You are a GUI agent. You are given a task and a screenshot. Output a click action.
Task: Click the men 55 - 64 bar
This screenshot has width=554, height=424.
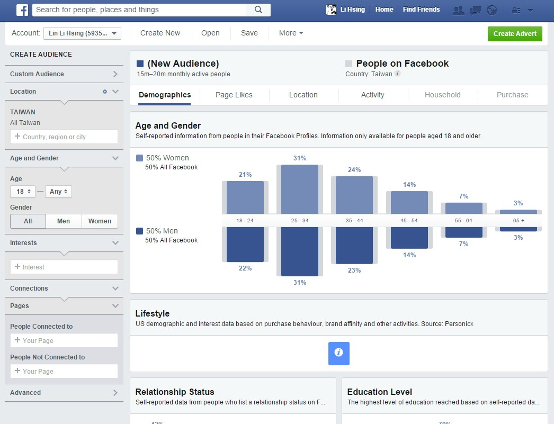[x=464, y=232]
